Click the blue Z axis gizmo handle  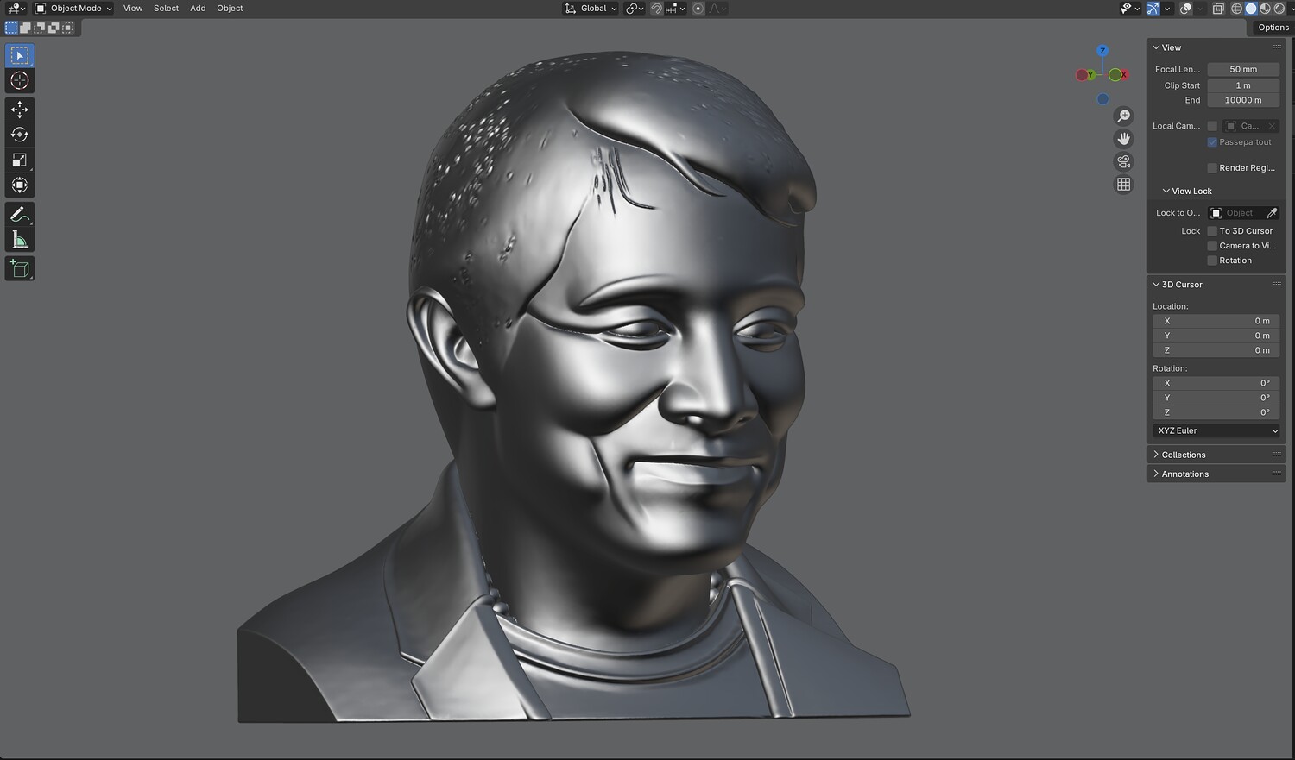(x=1102, y=51)
